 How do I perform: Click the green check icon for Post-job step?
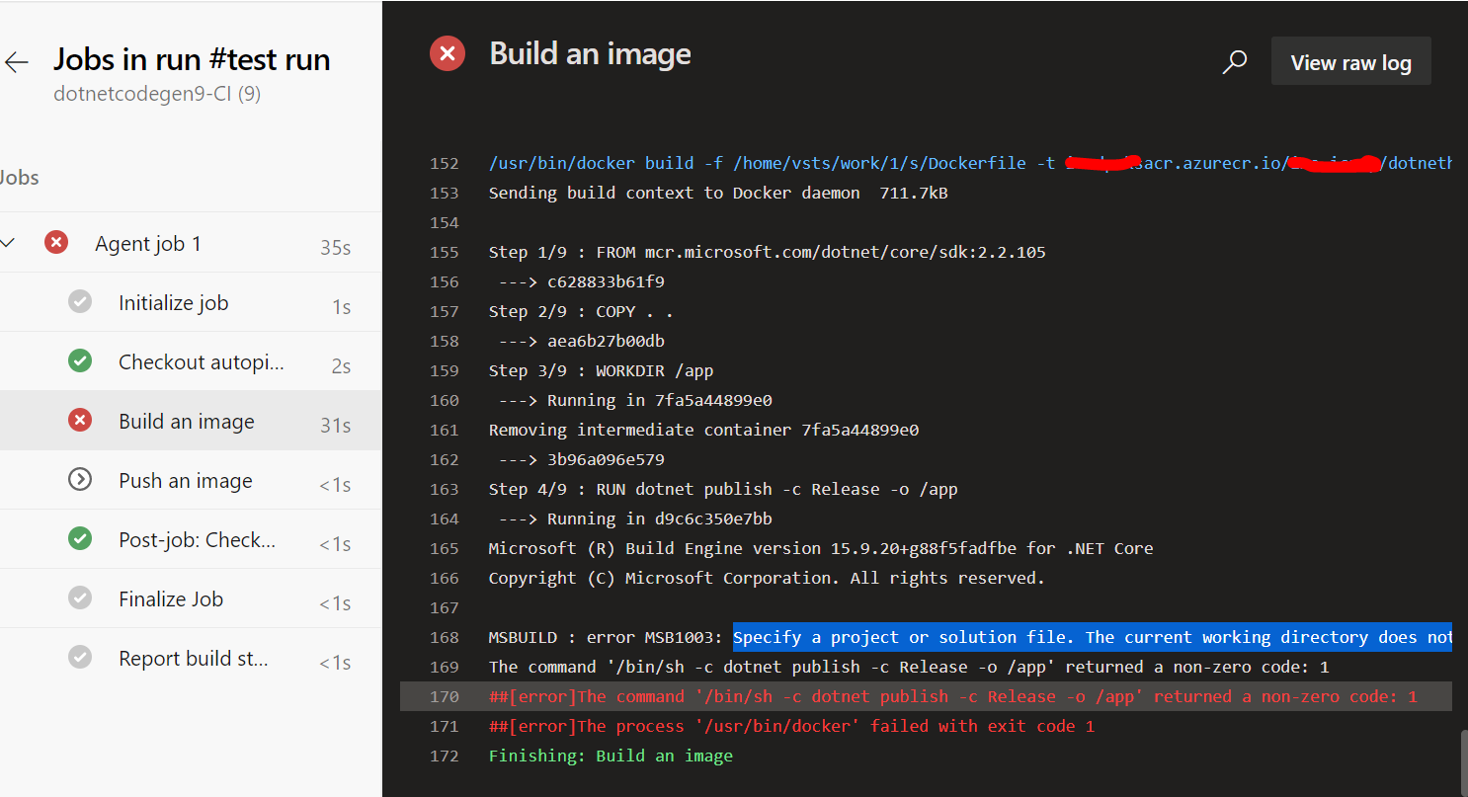[80, 539]
